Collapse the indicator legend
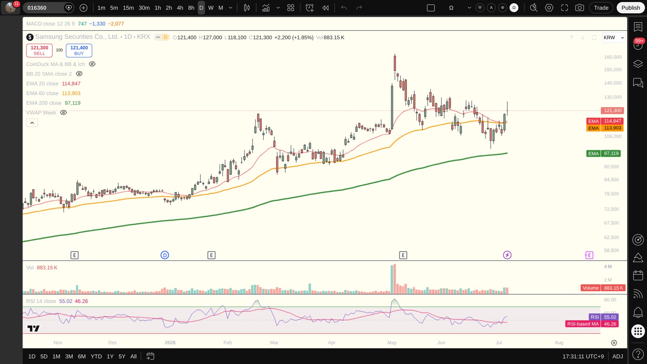Screen dimensions: 647x364 [32, 123]
